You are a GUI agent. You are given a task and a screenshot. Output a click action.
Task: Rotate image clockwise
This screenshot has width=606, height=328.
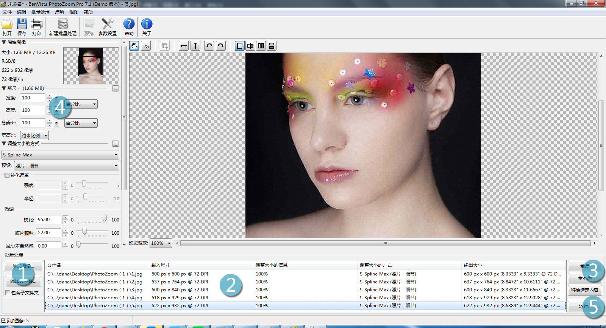[x=221, y=46]
